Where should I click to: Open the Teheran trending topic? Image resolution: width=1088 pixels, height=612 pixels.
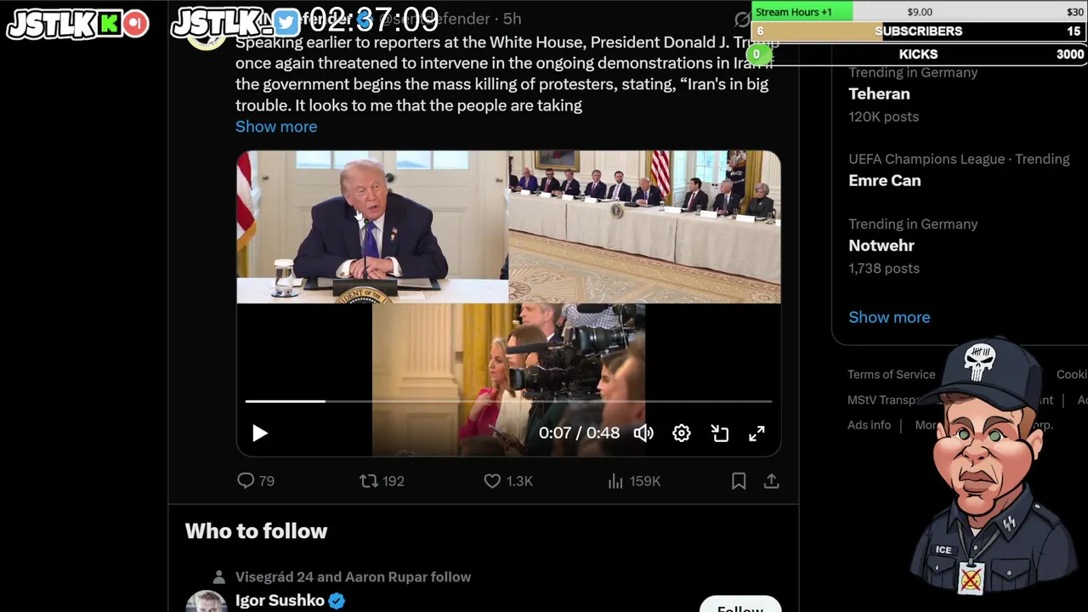click(879, 94)
